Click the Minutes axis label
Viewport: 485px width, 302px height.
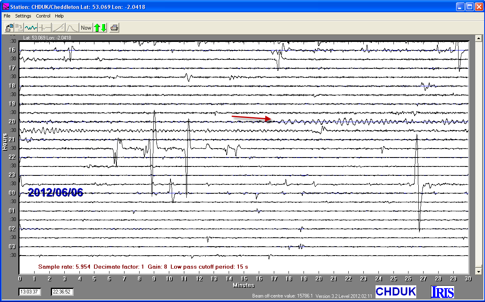(x=244, y=285)
